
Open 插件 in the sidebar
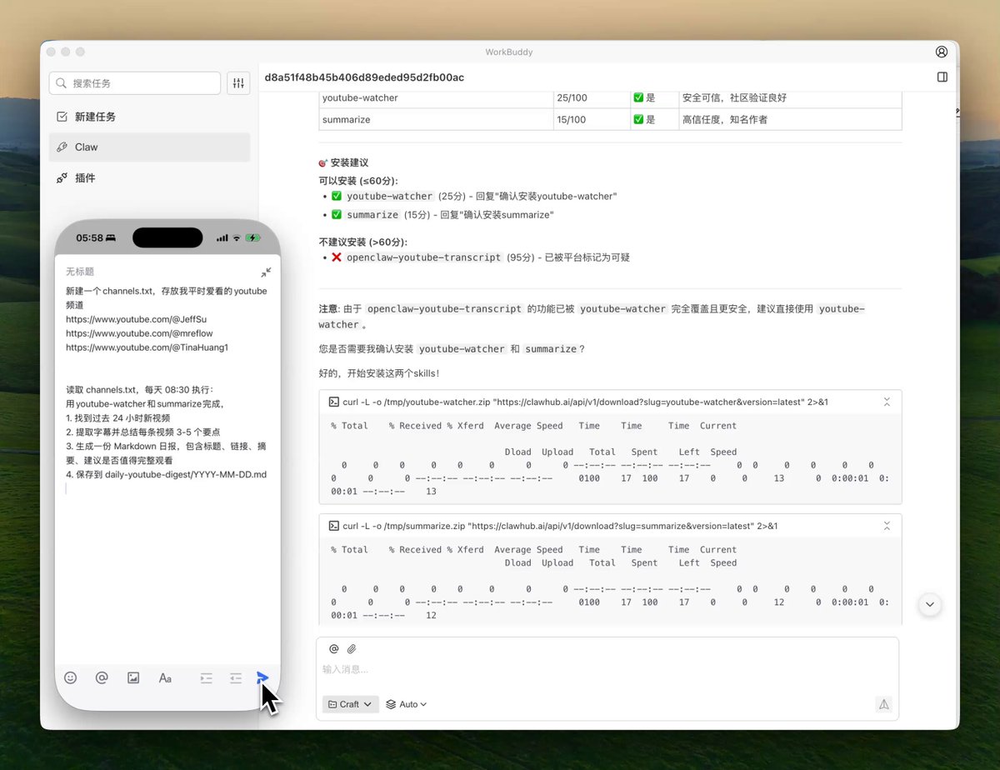[x=149, y=177]
